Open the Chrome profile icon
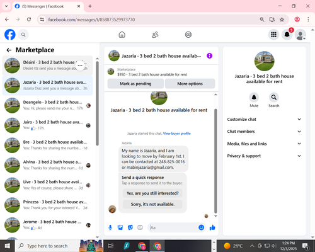This screenshot has width=315, height=252. click(297, 20)
